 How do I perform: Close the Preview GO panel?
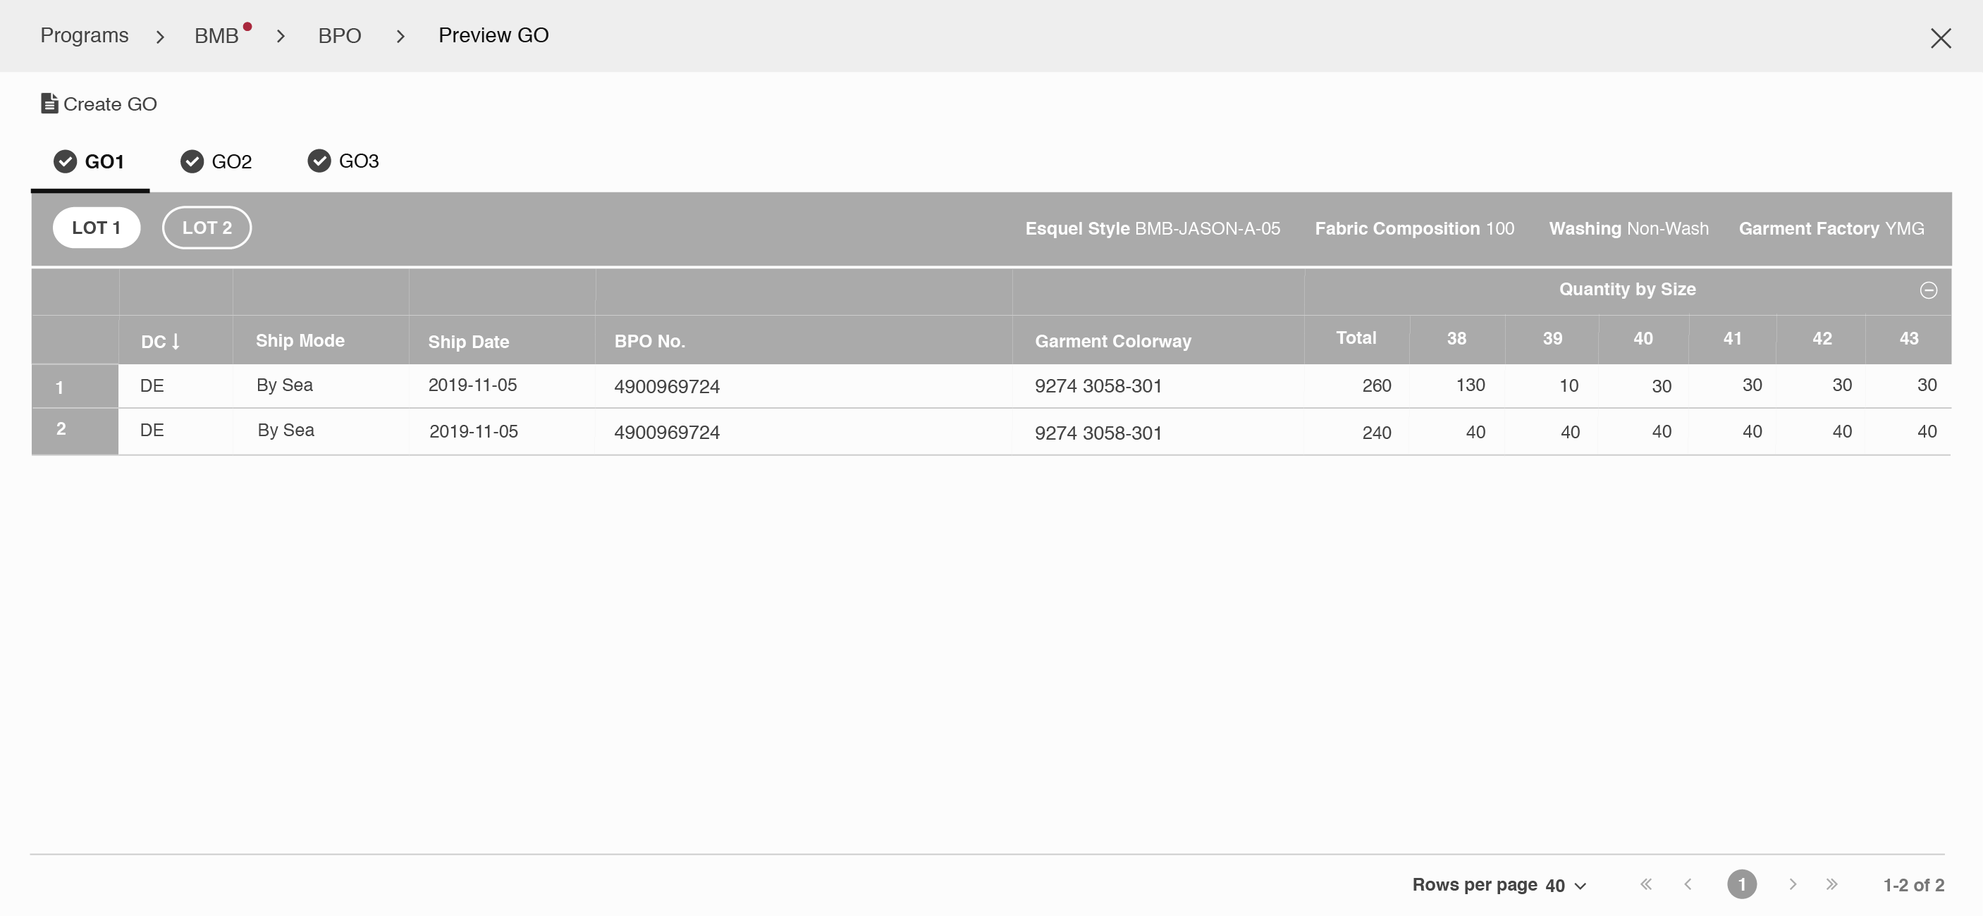point(1940,38)
